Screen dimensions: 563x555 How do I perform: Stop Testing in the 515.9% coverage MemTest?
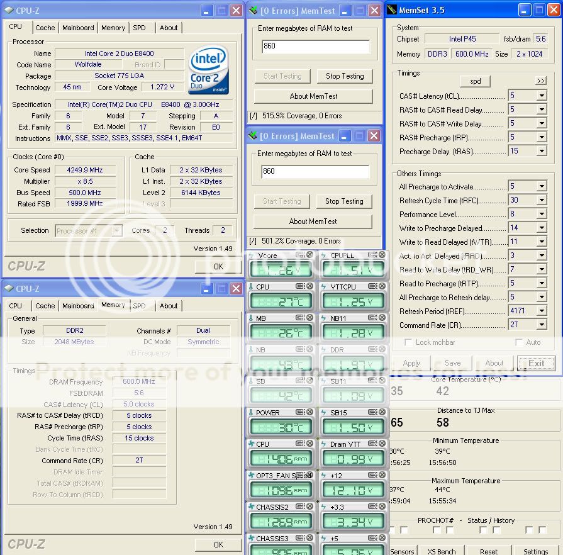[345, 76]
